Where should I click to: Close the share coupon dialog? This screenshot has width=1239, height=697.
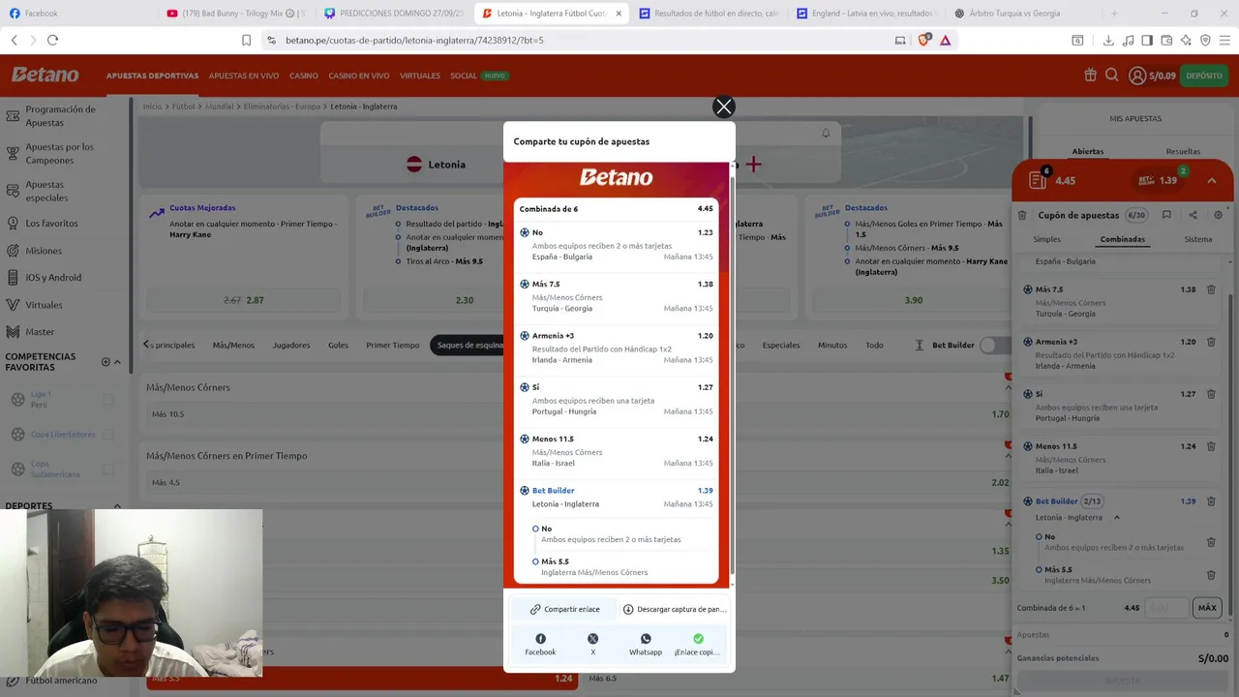click(x=723, y=107)
